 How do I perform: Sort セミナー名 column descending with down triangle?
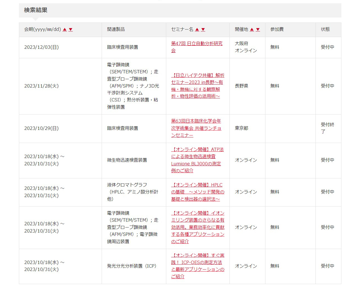(x=203, y=30)
